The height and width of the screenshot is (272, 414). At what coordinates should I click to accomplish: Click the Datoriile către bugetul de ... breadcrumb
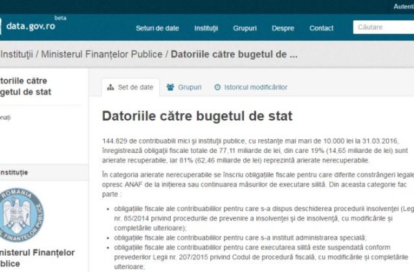point(234,54)
